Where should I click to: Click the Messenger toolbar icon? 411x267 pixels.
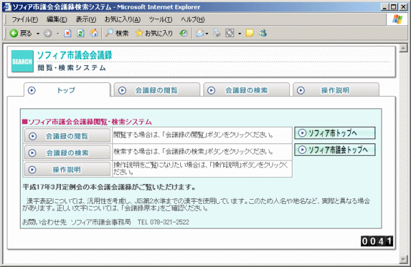pos(262,33)
